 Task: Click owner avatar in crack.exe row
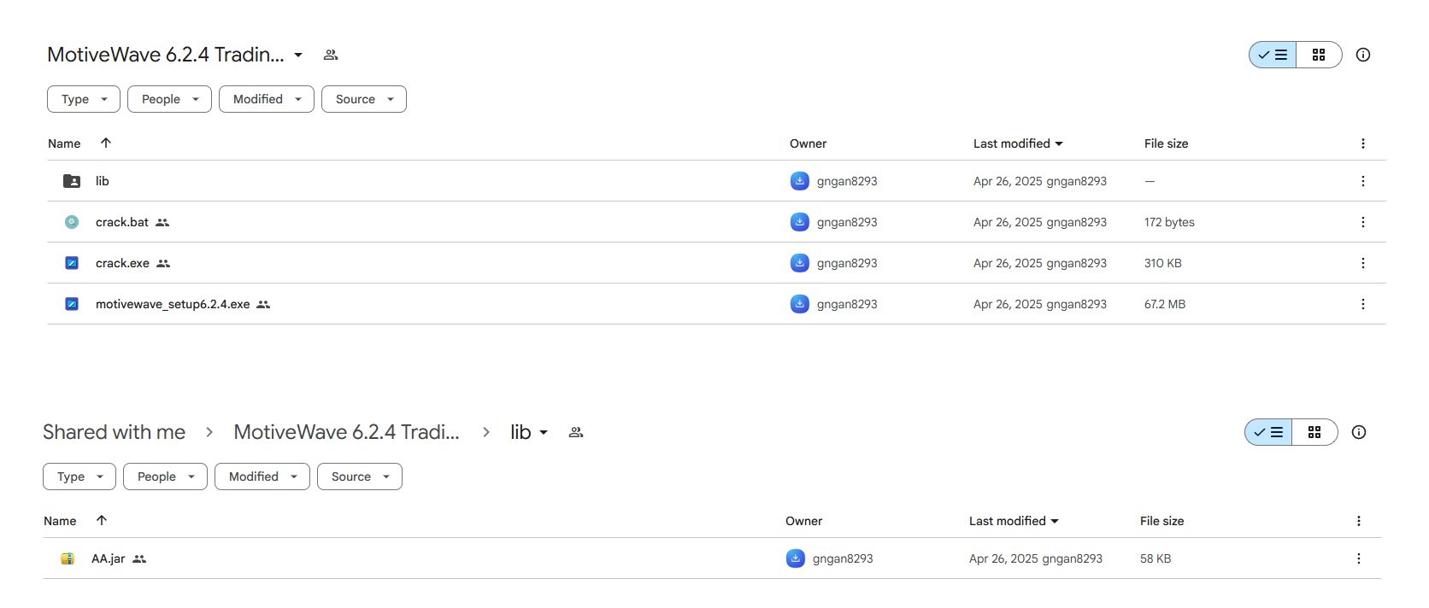tap(799, 263)
